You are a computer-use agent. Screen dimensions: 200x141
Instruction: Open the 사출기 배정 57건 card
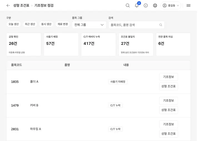point(61,44)
